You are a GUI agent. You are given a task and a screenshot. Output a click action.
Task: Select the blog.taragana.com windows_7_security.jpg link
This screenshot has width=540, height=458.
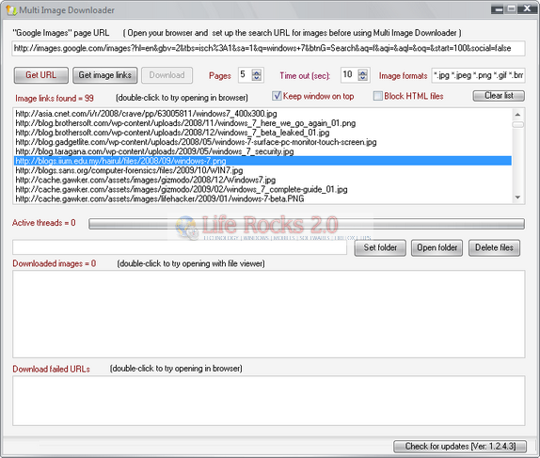pyautogui.click(x=262, y=151)
